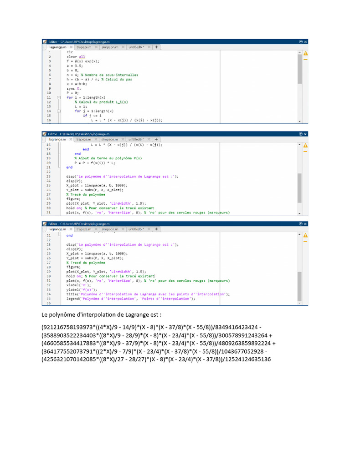Click the new tab plus in the top editor
The height and width of the screenshot is (466, 350).
click(x=156, y=47)
